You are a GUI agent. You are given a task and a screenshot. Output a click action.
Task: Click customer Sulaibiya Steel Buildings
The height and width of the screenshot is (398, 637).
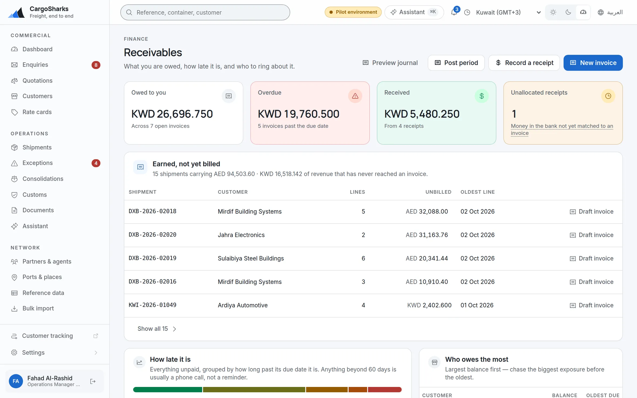(x=251, y=258)
